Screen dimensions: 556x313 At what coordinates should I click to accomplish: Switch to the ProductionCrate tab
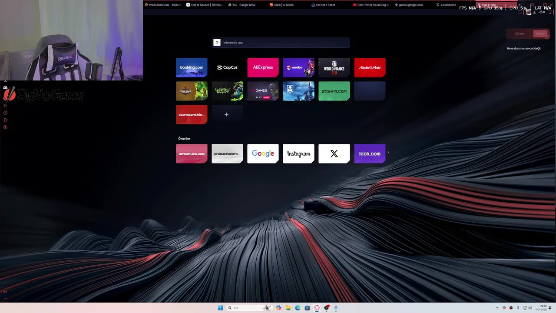pos(163,5)
